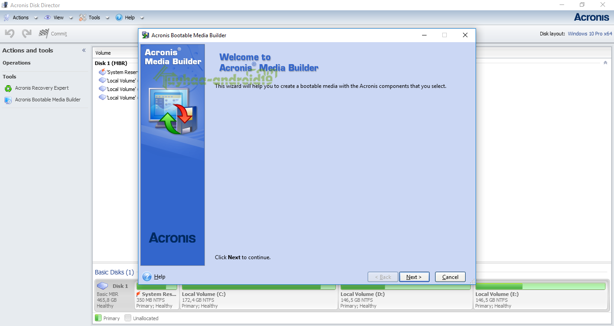Select the System Reserved volume row

[119, 72]
